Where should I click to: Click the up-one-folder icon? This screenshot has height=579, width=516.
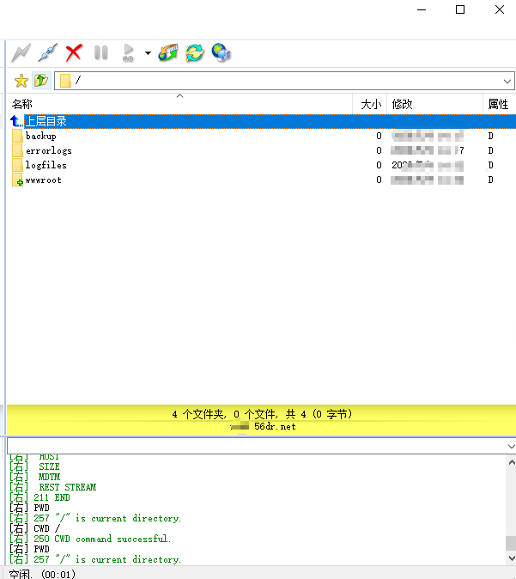click(x=41, y=80)
